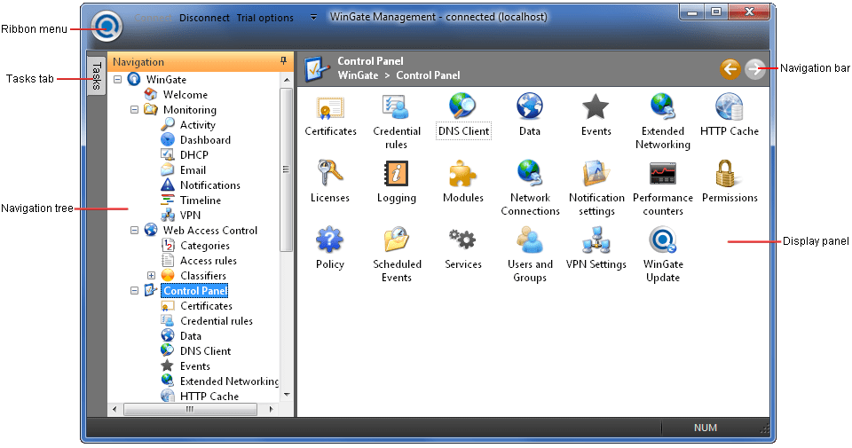Open the Services gears icon
This screenshot has width=852, height=448.
coord(462,239)
